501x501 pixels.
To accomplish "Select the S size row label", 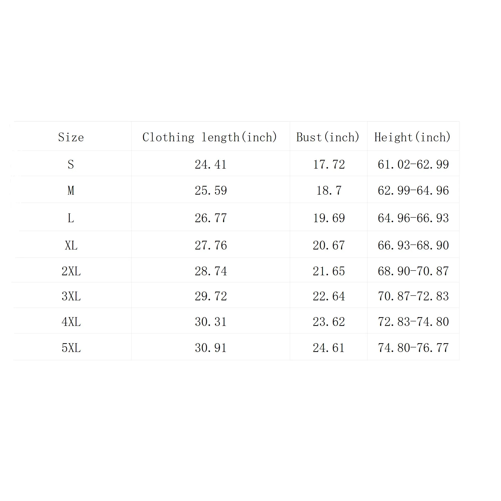I will point(71,164).
